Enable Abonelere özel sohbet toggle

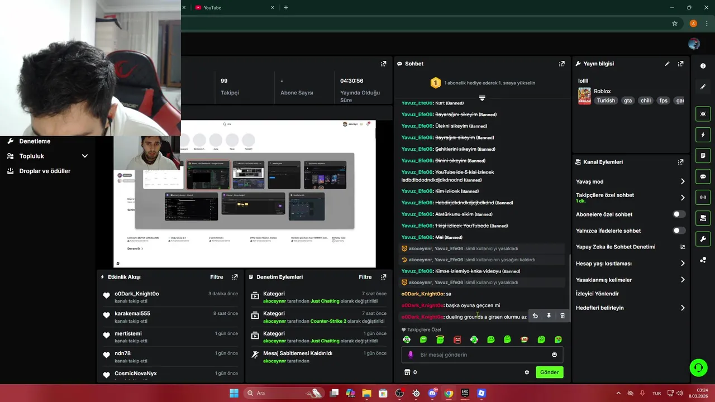[679, 214]
